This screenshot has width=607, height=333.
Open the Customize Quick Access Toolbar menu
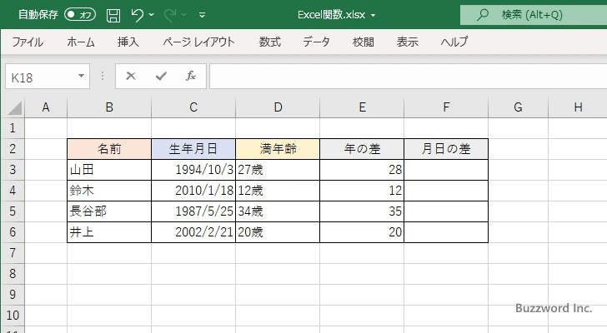pyautogui.click(x=202, y=16)
